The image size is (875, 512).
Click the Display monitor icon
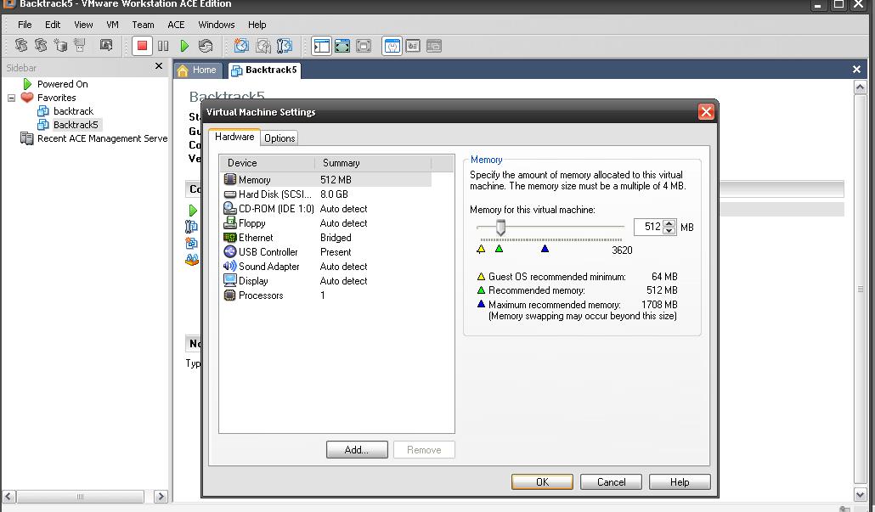click(230, 280)
